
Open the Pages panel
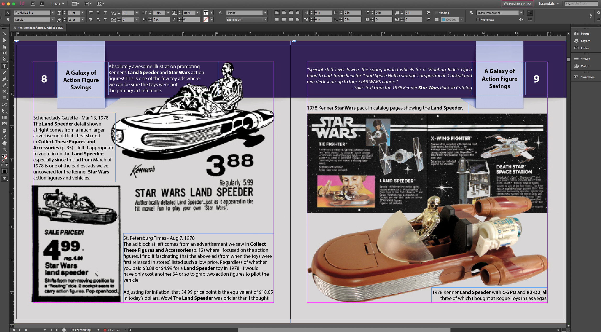coord(582,34)
